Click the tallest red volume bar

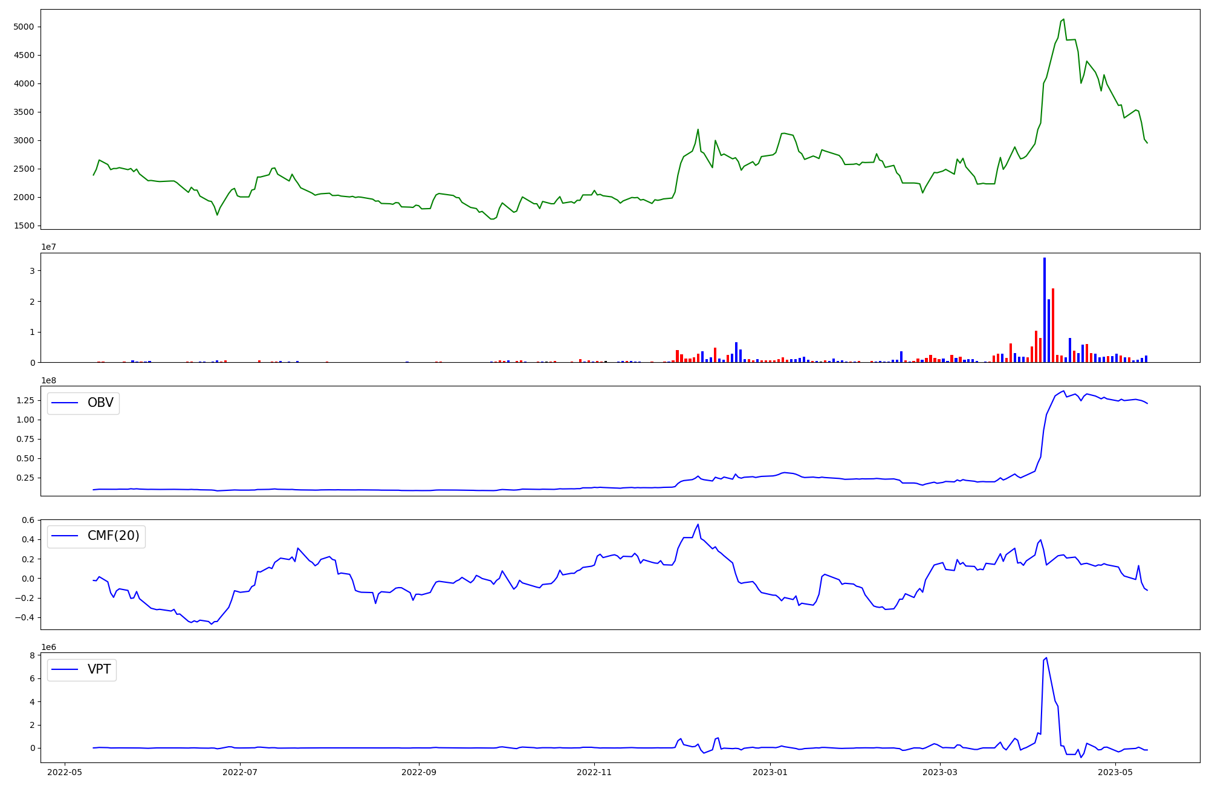[x=1052, y=325]
